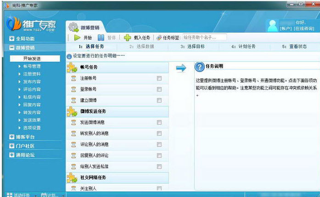Click the puzzle icon for 帐号任务
The image size is (320, 197).
[x=72, y=67]
